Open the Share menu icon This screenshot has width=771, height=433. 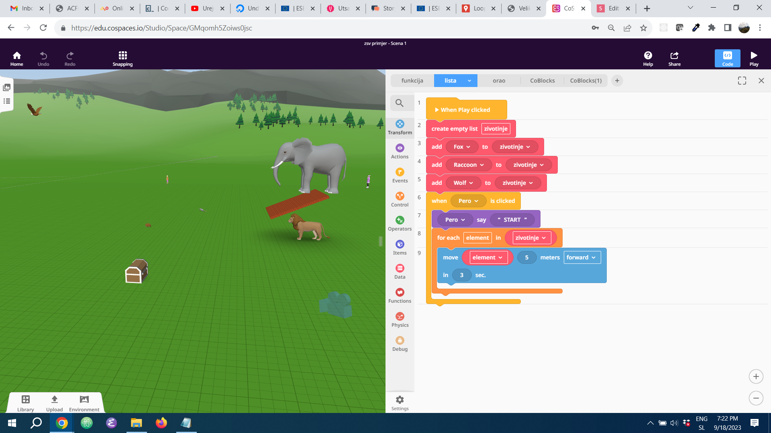pyautogui.click(x=674, y=59)
